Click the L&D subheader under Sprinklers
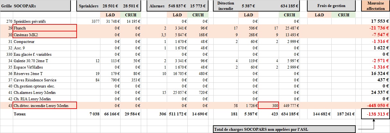 tap(111, 15)
